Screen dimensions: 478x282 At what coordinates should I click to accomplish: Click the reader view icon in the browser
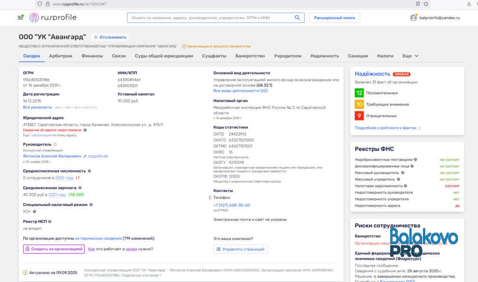click(418, 4)
